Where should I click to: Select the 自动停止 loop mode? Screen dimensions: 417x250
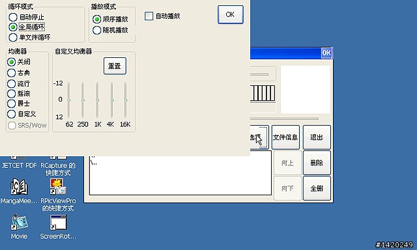[13, 18]
